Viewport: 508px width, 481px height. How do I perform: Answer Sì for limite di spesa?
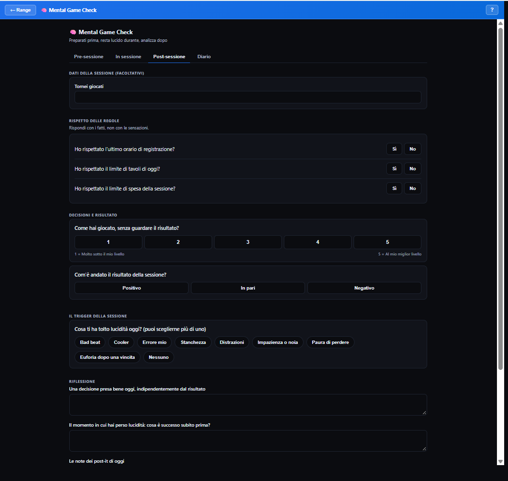point(394,189)
